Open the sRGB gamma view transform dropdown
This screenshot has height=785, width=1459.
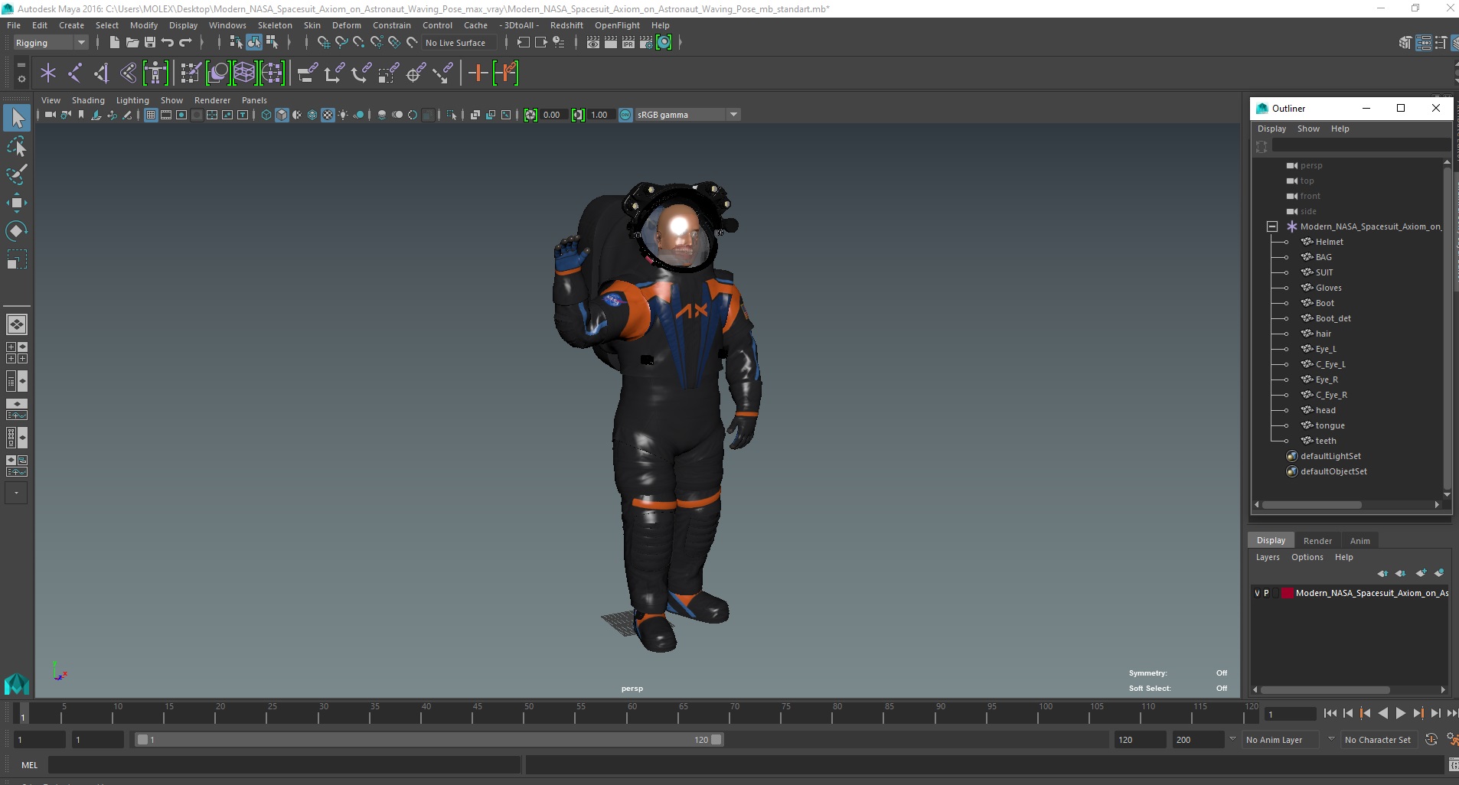pyautogui.click(x=687, y=115)
